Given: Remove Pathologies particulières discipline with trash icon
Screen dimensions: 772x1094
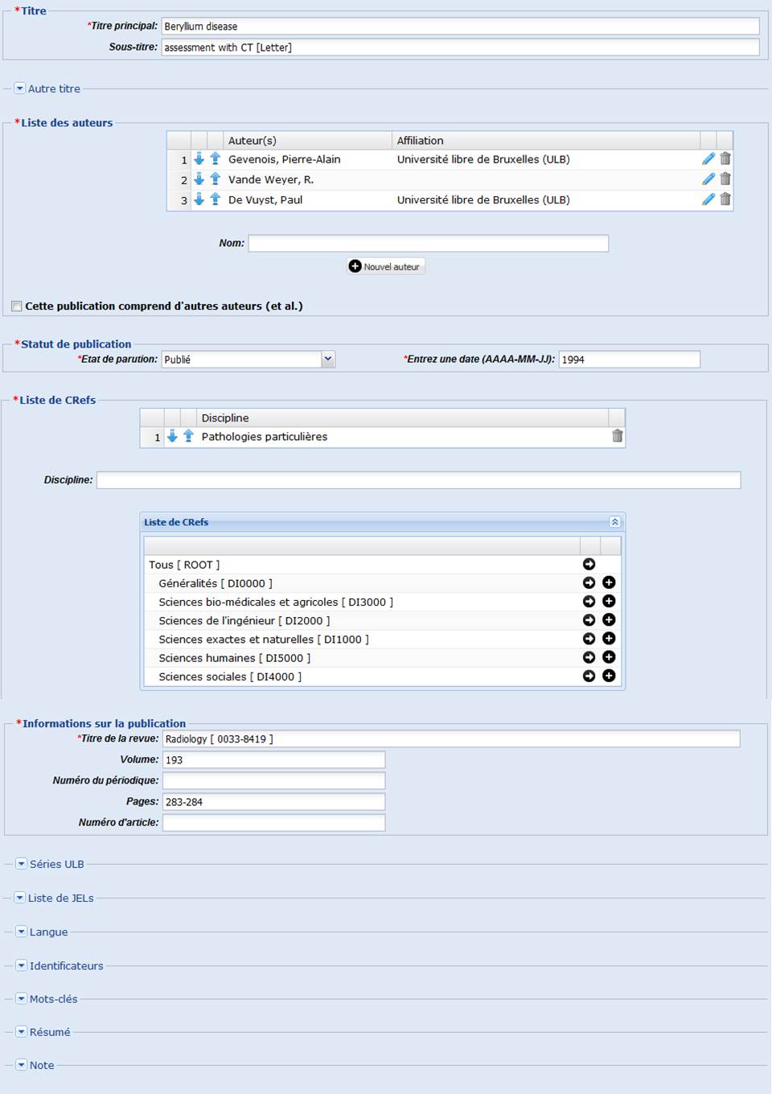Looking at the screenshot, I should (618, 436).
